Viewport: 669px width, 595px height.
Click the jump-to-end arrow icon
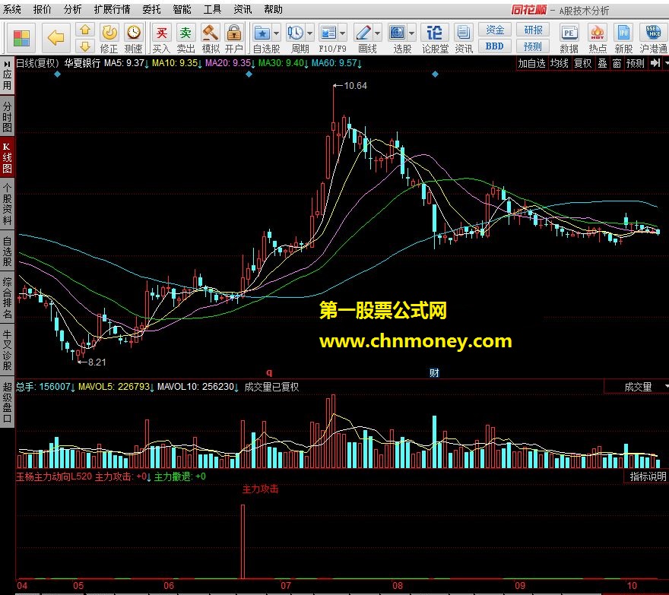pos(655,63)
